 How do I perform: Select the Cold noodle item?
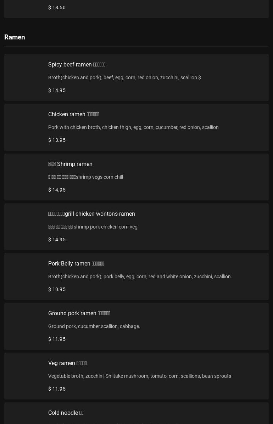pos(66,413)
